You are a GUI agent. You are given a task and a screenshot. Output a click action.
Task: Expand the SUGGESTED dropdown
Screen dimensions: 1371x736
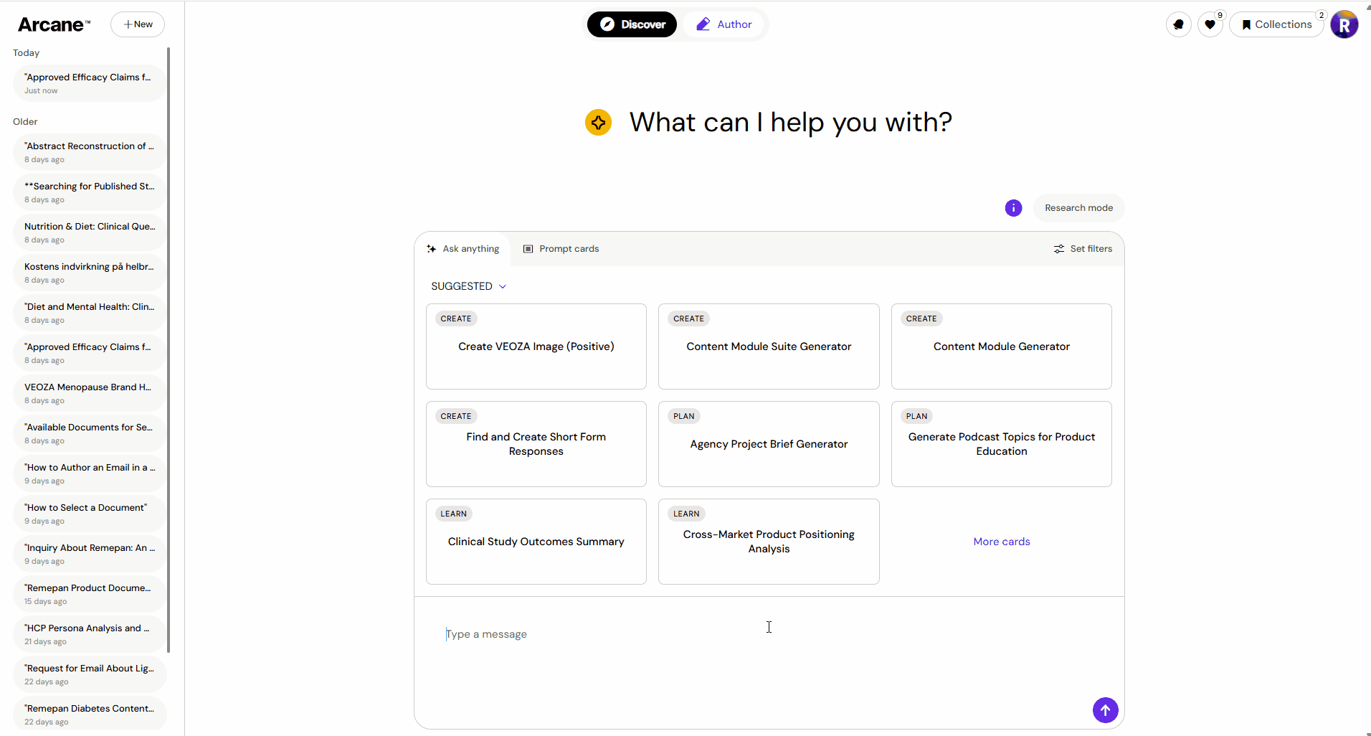pyautogui.click(x=469, y=286)
